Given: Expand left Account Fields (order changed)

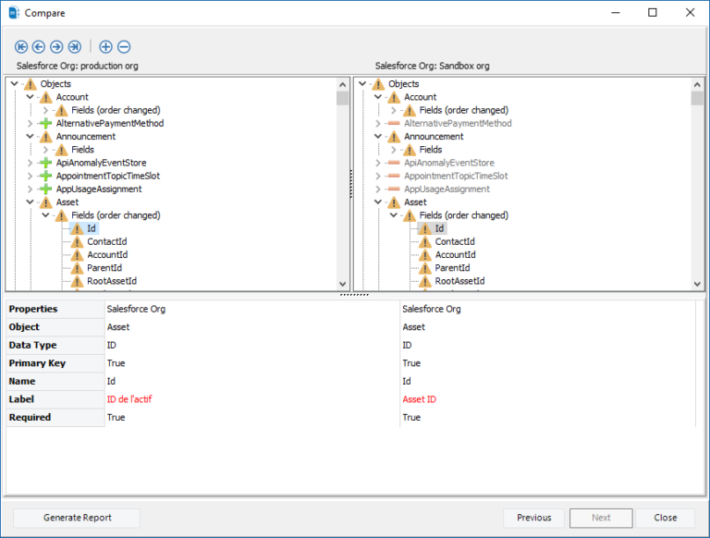Looking at the screenshot, I should (45, 110).
